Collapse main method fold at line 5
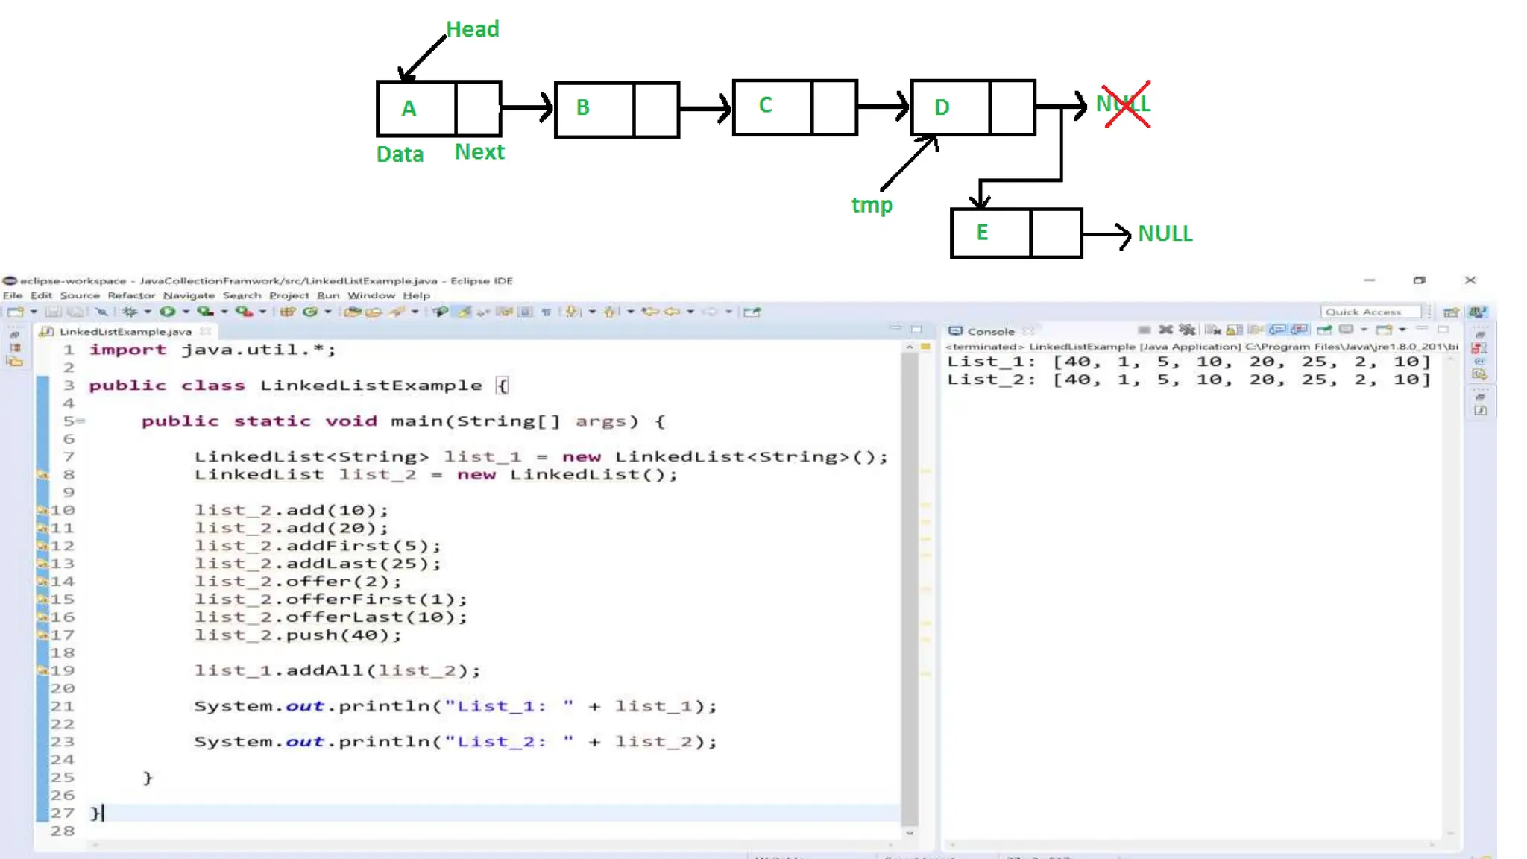Image resolution: width=1527 pixels, height=859 pixels. click(x=81, y=421)
